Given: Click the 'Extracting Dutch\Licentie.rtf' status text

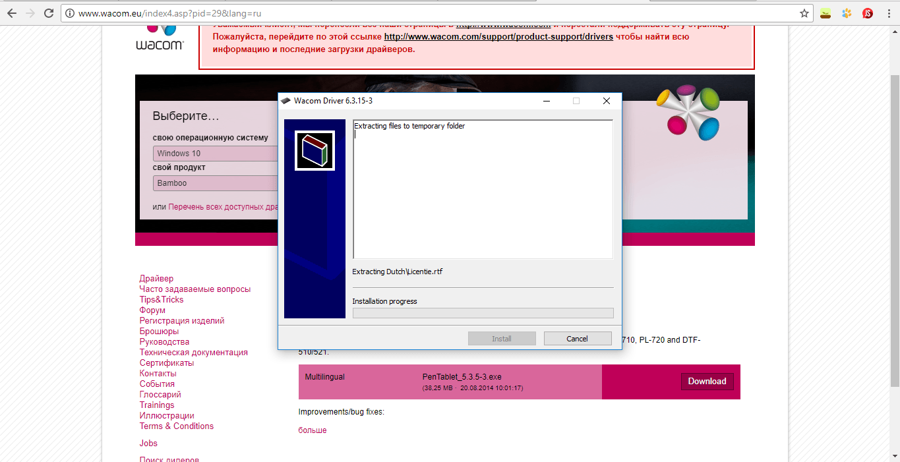Looking at the screenshot, I should pyautogui.click(x=398, y=272).
